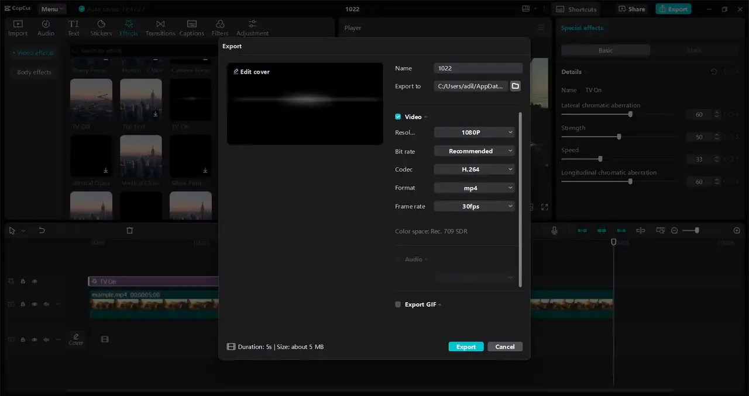749x396 pixels.
Task: Click the delete trash icon in timeline toolbar
Action: click(x=130, y=231)
